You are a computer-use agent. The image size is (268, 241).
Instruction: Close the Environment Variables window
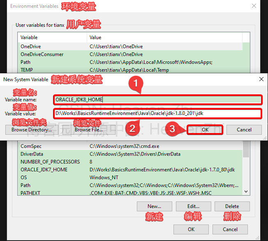[x=254, y=6]
